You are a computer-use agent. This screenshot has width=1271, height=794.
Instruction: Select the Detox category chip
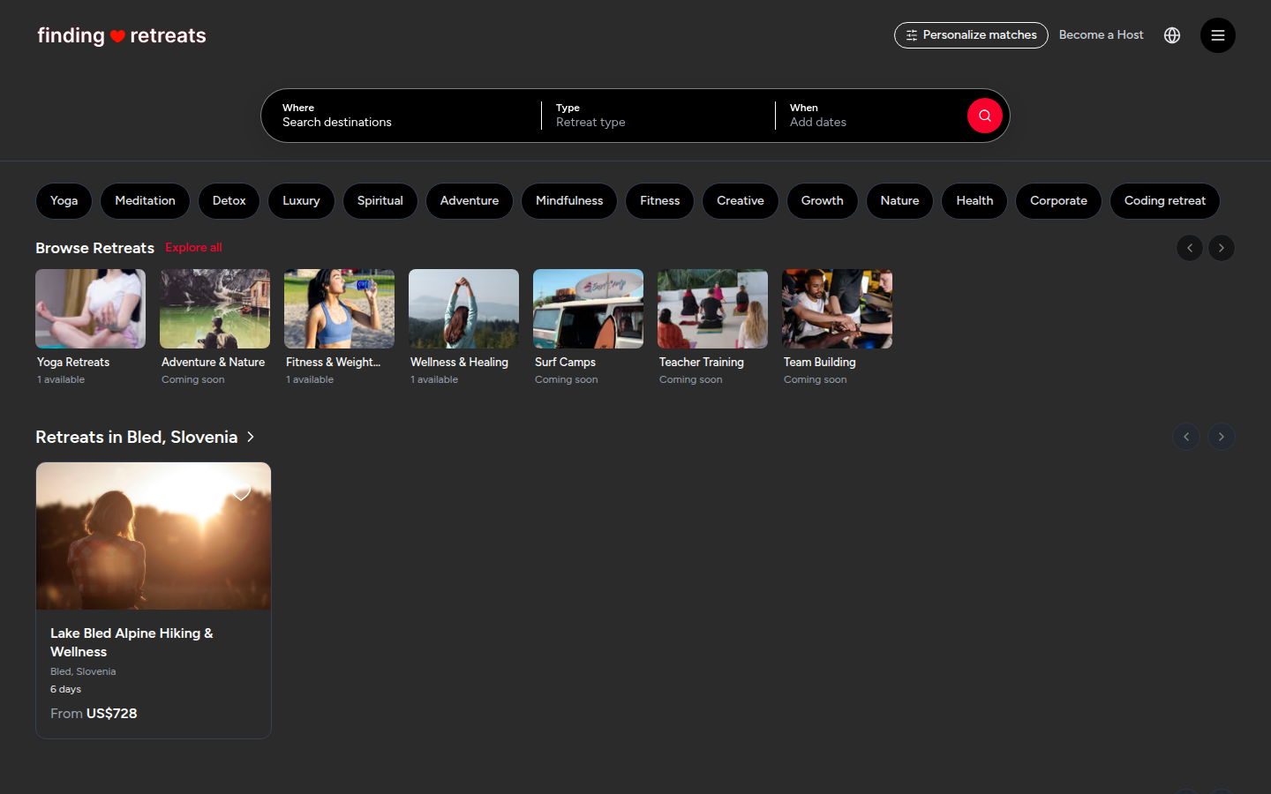click(x=229, y=201)
